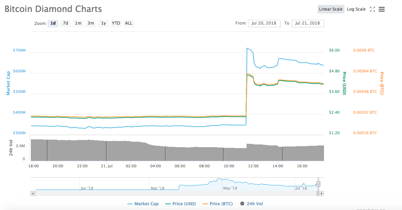Click the 2.4M volume axis label

tap(20, 146)
